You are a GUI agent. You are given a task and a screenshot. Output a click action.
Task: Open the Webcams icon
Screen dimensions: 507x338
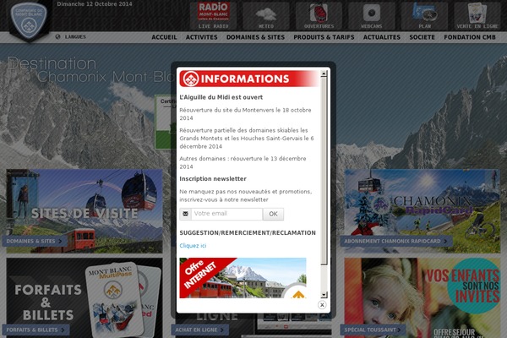[372, 15]
